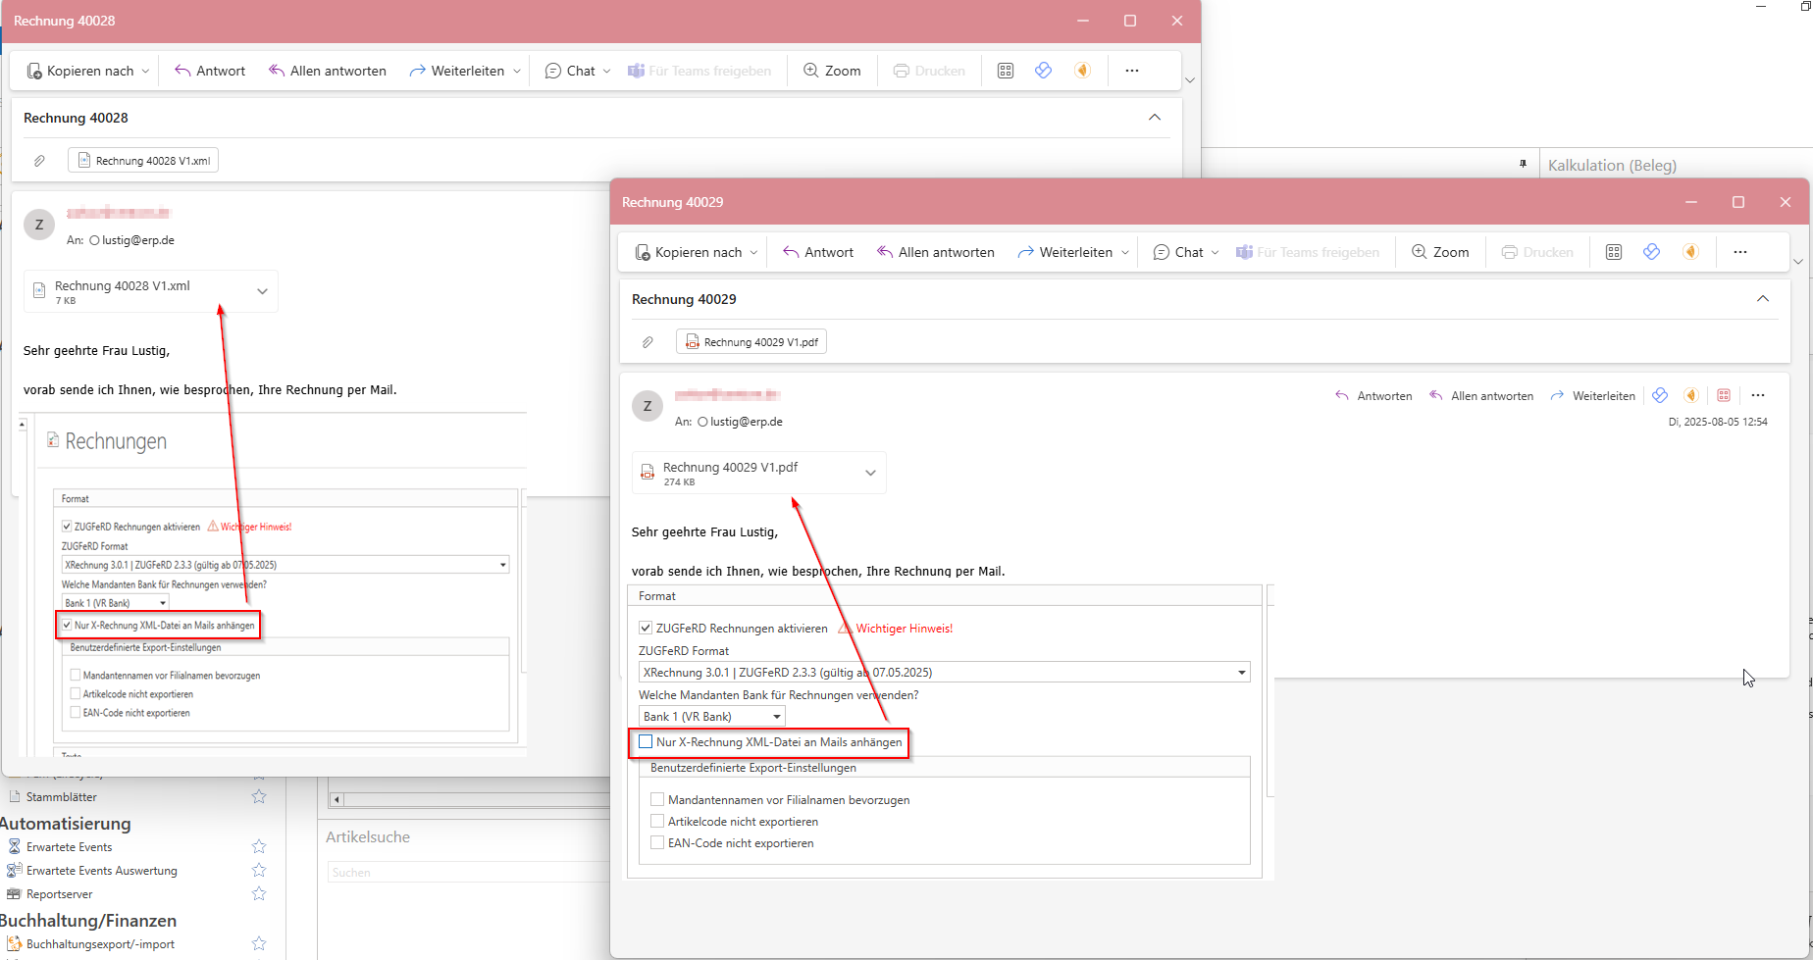Click Antworten in Rechnung 40029 message header
Screen dimensions: 1813x960
[x=1373, y=396]
